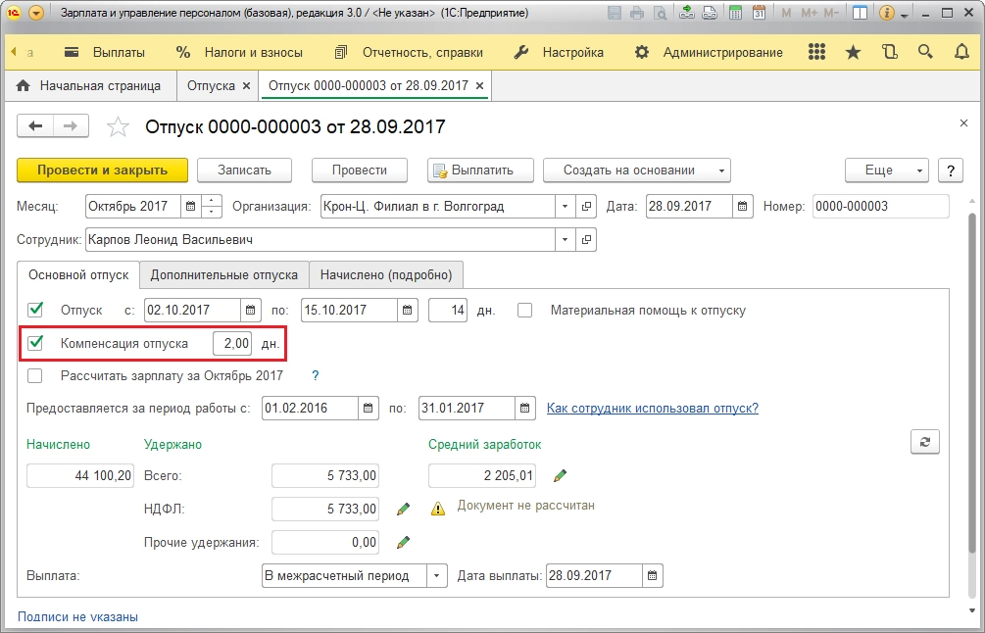Screen dimensions: 985x633
Task: Open notifications bell icon
Action: [x=961, y=52]
